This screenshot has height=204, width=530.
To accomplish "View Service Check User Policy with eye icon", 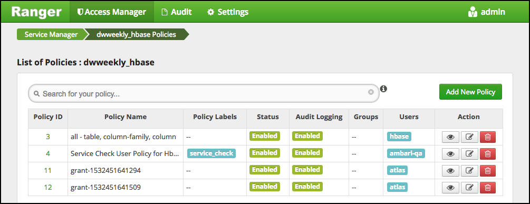I will coord(450,154).
